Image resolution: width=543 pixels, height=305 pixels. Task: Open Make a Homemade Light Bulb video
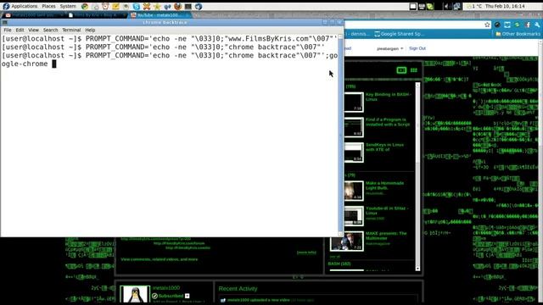click(x=384, y=186)
